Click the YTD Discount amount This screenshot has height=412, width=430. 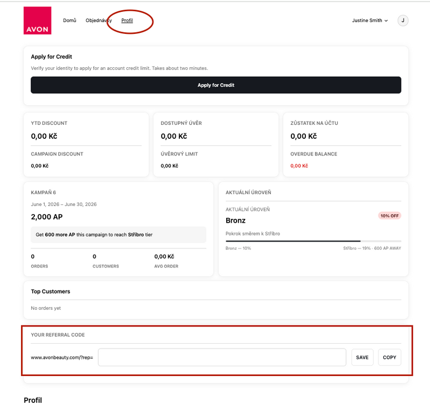point(44,136)
